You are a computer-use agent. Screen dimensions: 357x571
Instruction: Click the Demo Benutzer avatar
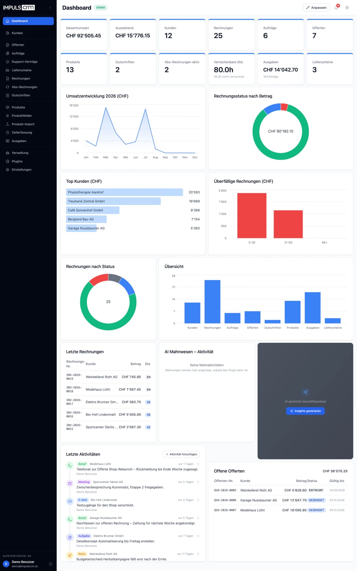click(x=6, y=564)
